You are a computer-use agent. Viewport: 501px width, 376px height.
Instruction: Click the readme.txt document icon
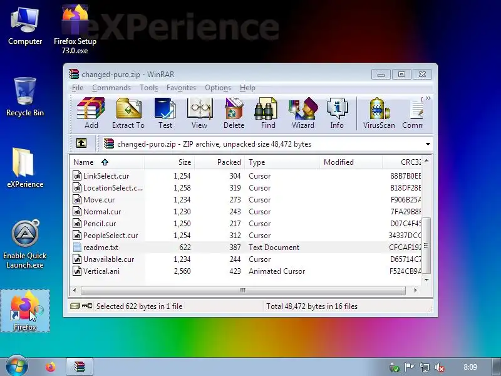77,248
